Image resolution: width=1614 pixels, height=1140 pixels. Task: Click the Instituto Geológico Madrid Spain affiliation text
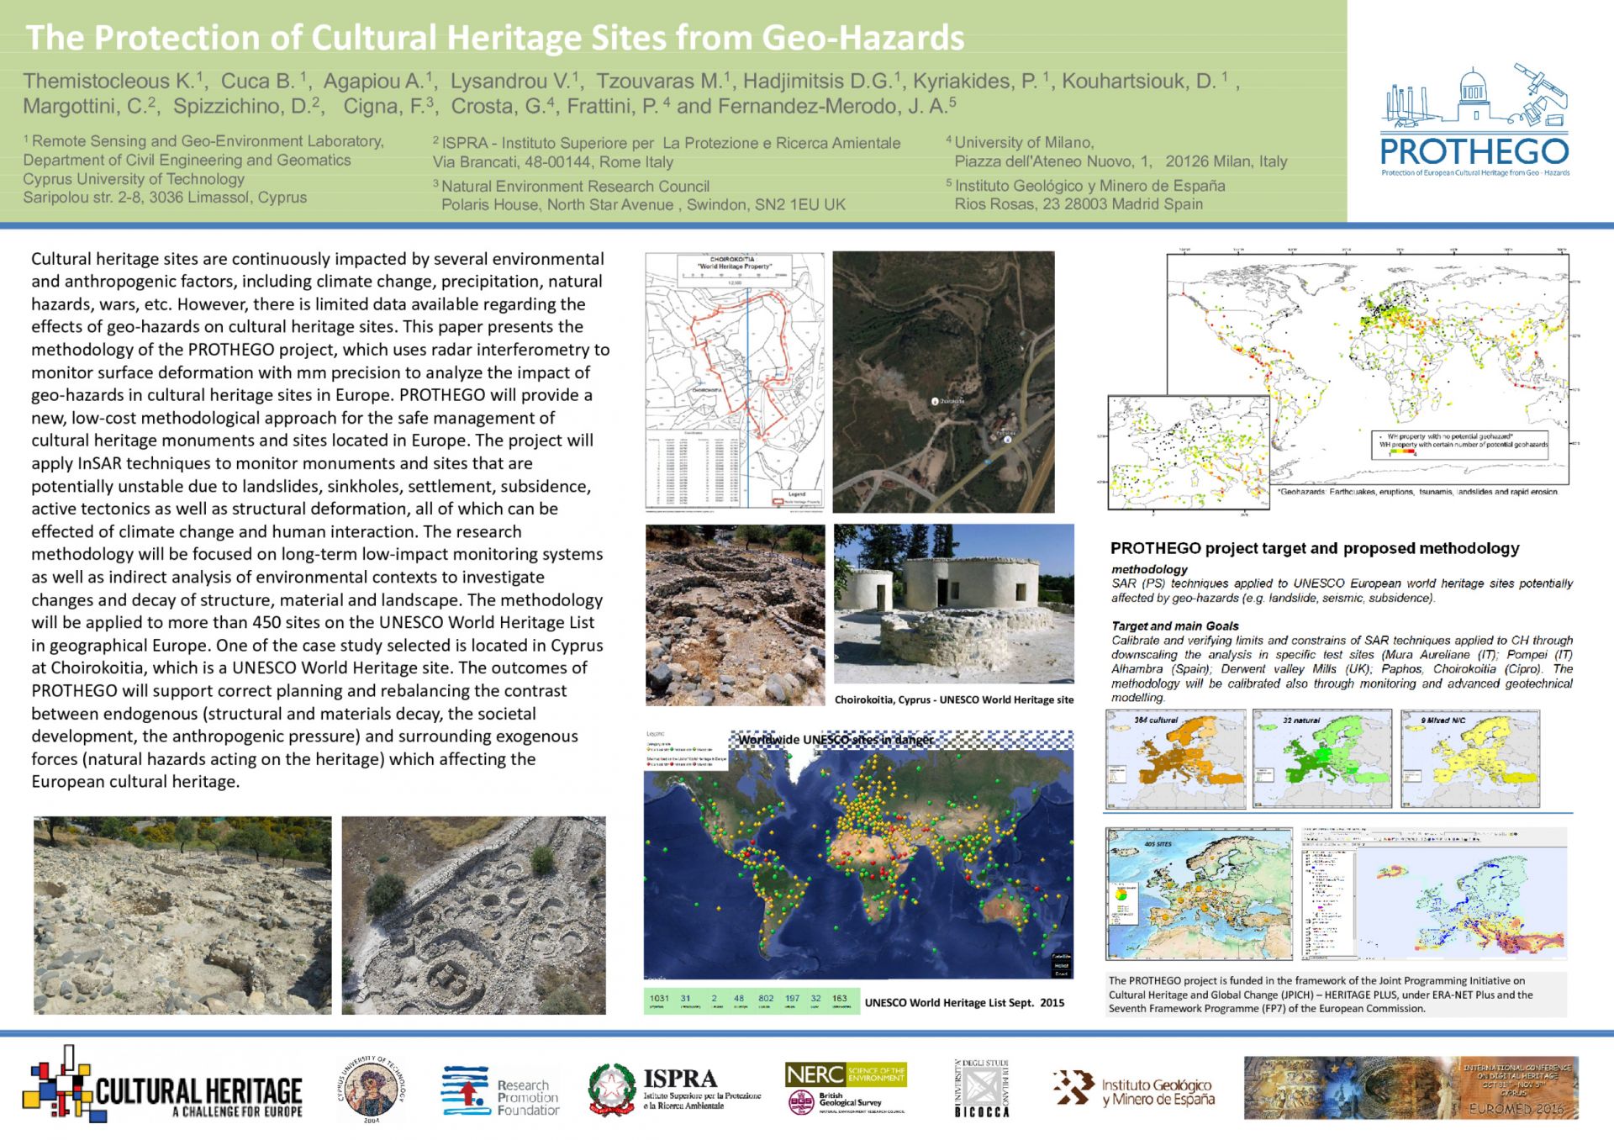tap(1085, 194)
